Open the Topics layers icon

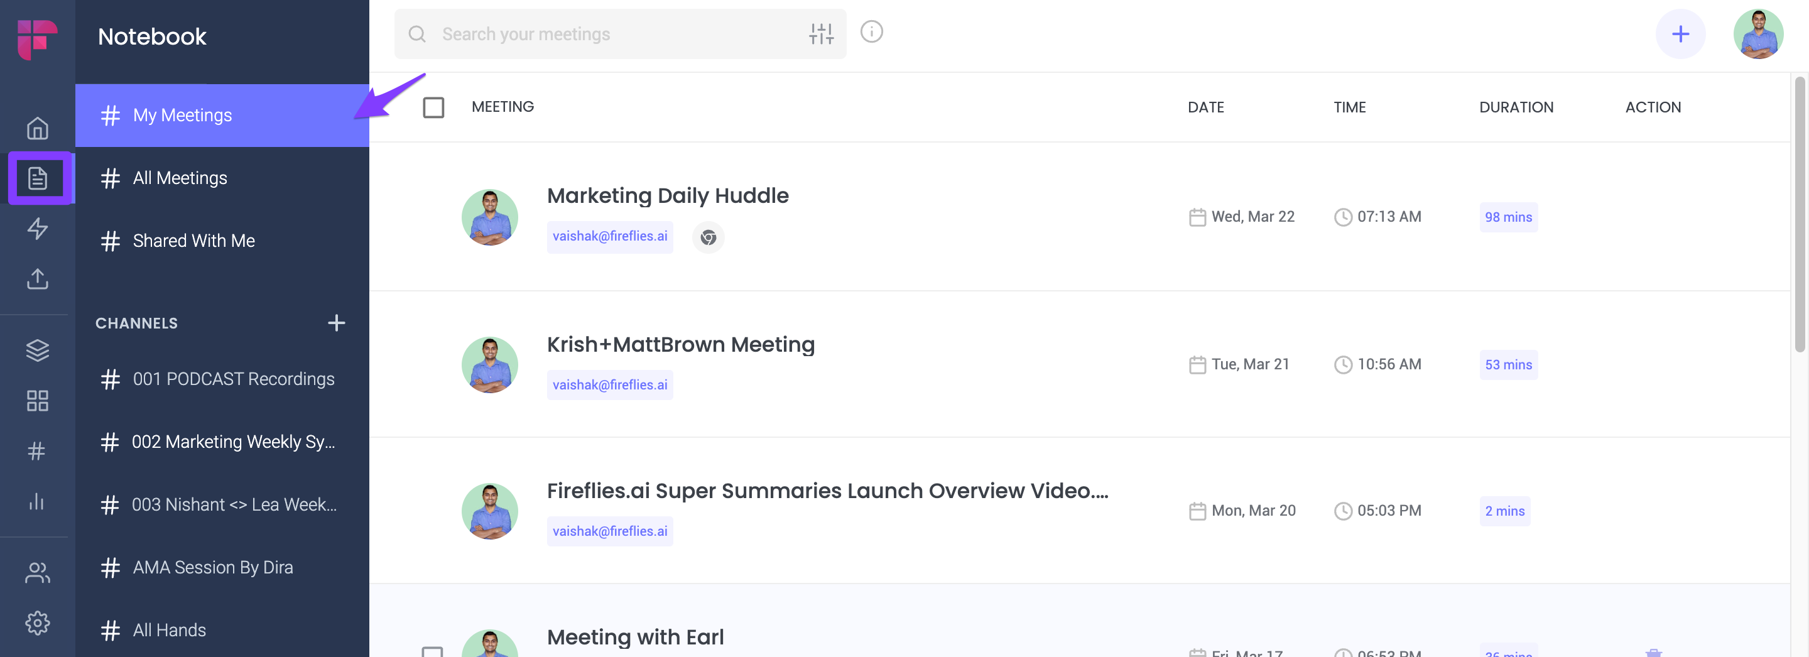[36, 350]
